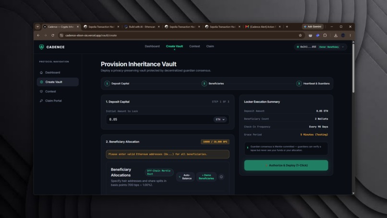Screen dimensions: 387x218
Task: Open Dashboard from the sidebar home icon
Action: tap(41, 73)
